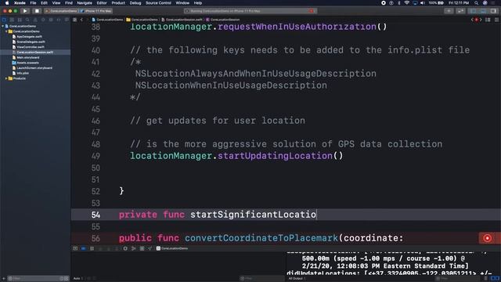This screenshot has width=501, height=282.
Task: Open the adjust editor options icon
Action: click(x=488, y=20)
